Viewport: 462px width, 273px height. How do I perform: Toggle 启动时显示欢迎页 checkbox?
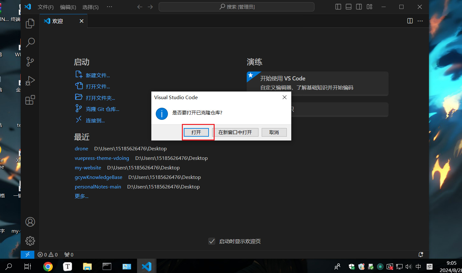(x=212, y=241)
